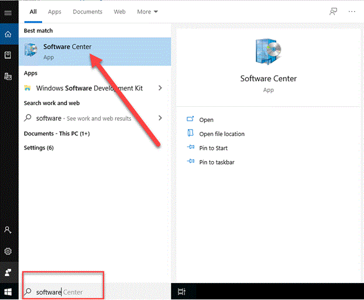
Task: Click Pin to Start
Action: (214, 148)
